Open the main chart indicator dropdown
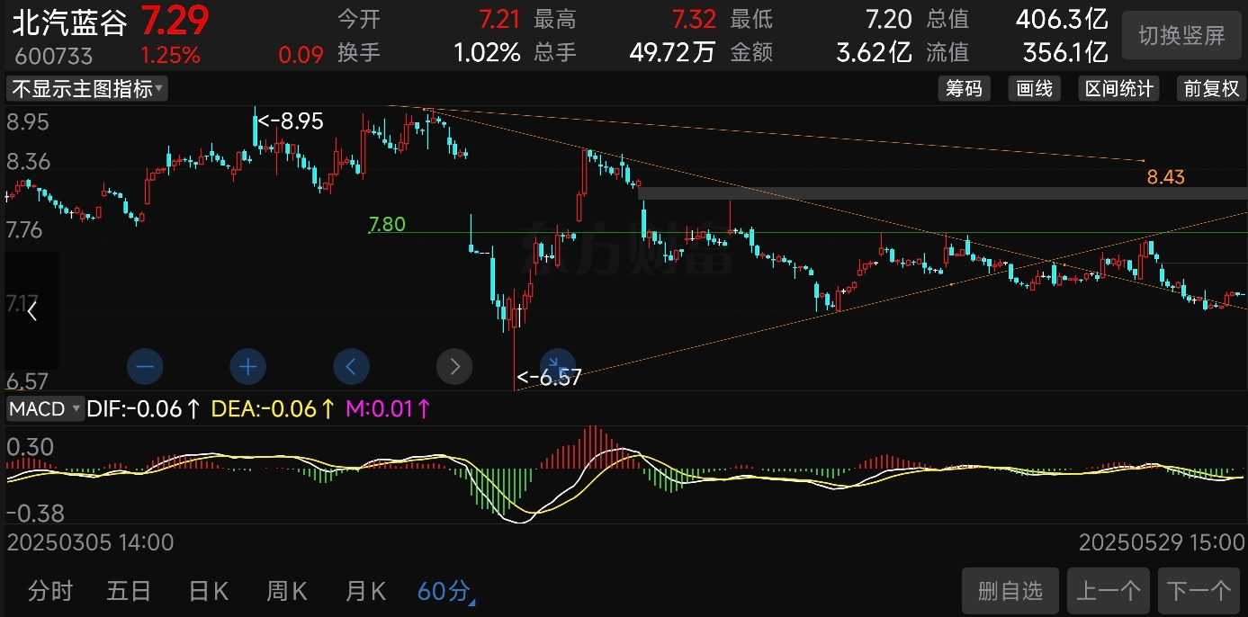1248x617 pixels. tap(87, 89)
